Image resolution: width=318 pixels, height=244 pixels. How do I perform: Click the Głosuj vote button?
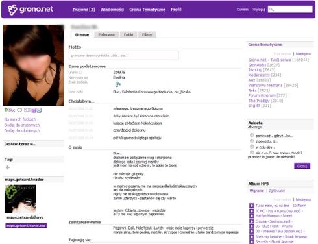302,166
